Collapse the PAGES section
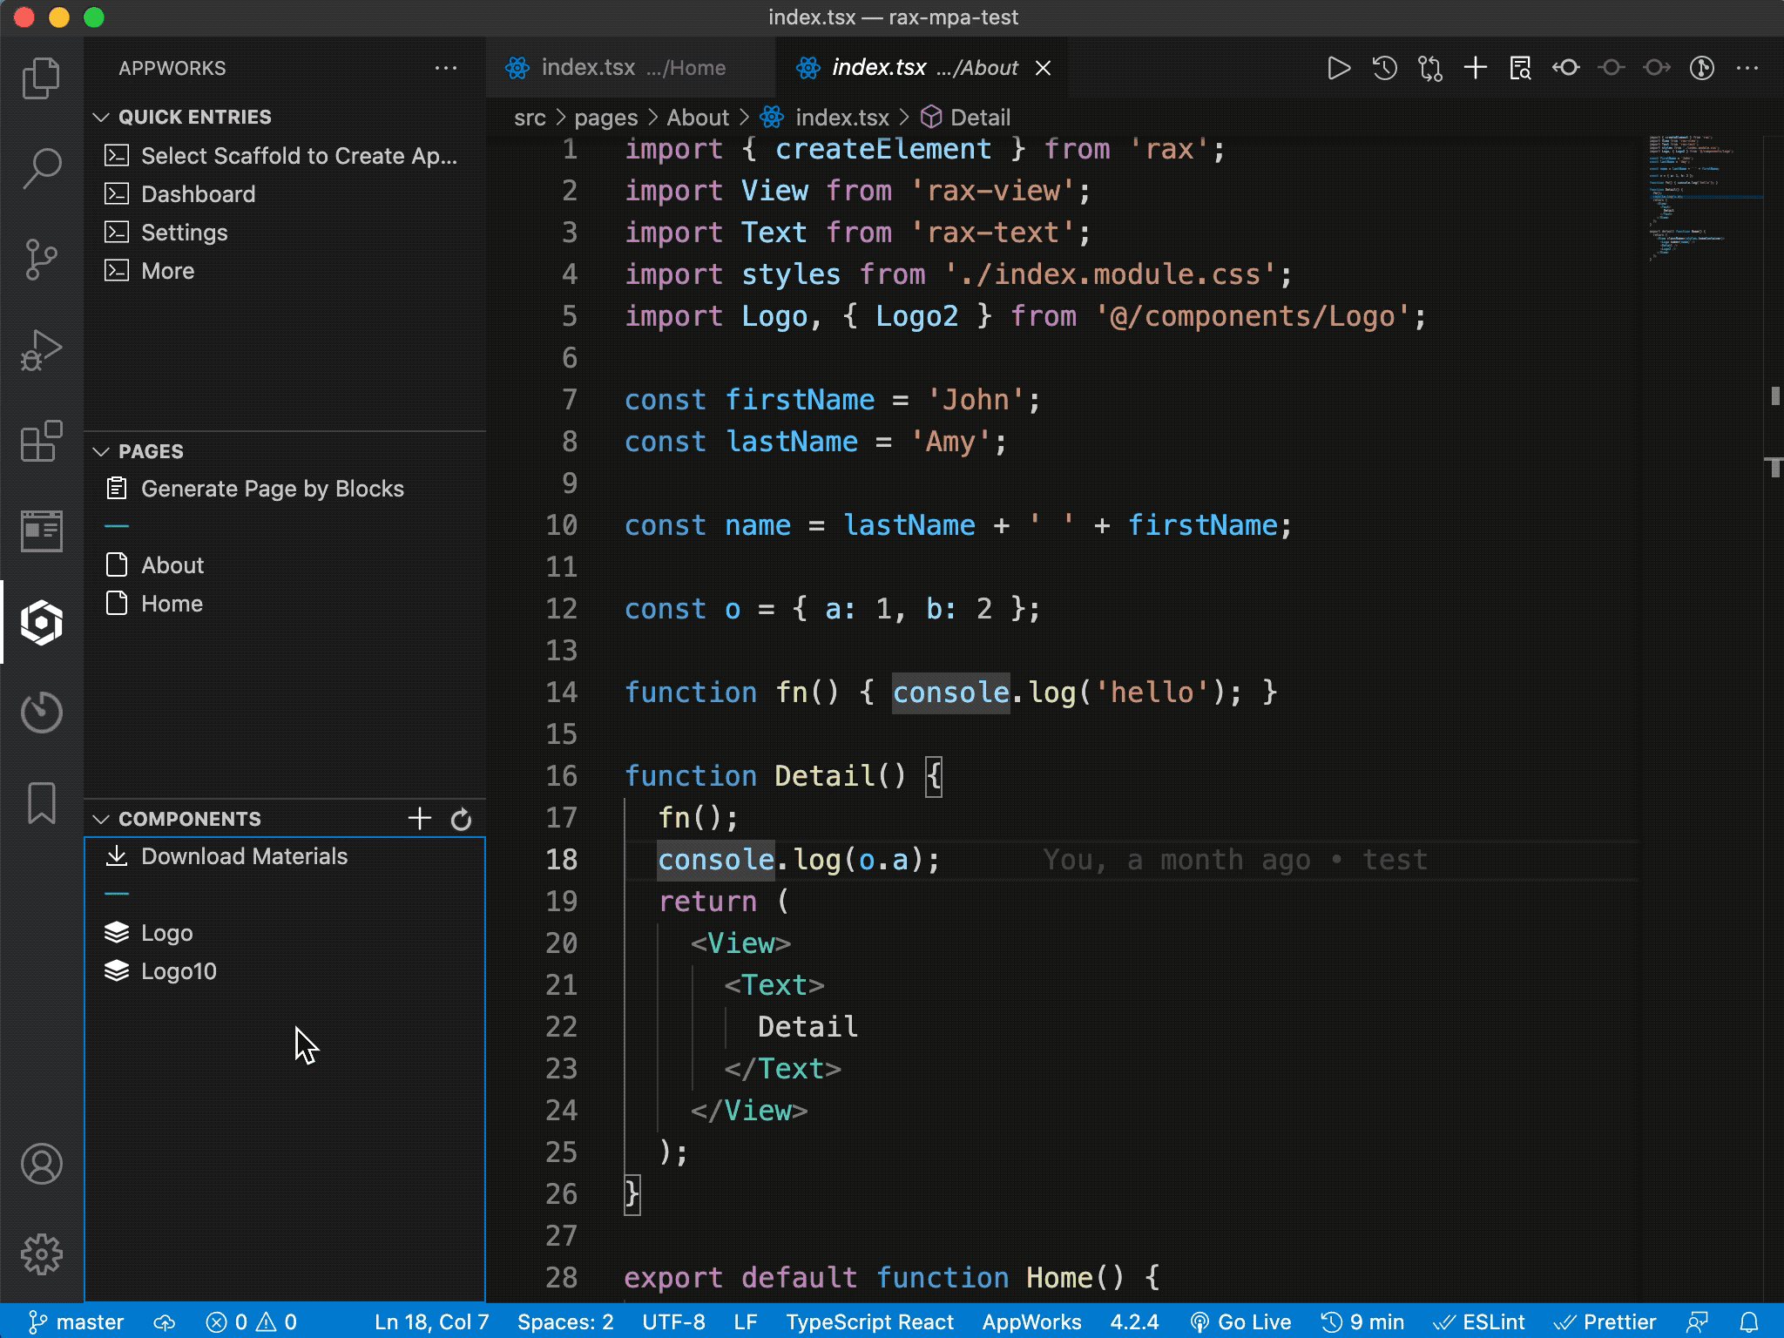Screen dimensions: 1784x1338 pyautogui.click(x=101, y=451)
